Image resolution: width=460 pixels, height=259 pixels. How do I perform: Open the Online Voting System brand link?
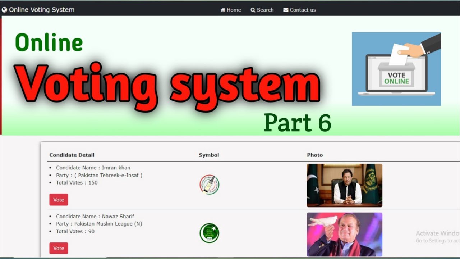point(38,10)
